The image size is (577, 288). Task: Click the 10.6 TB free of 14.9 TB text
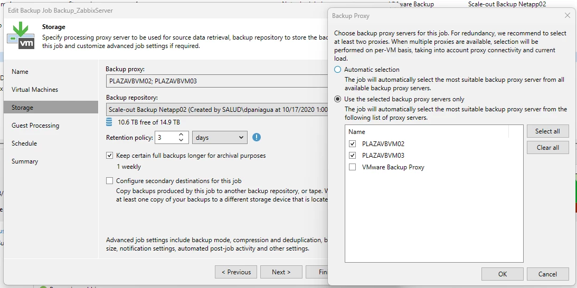149,122
